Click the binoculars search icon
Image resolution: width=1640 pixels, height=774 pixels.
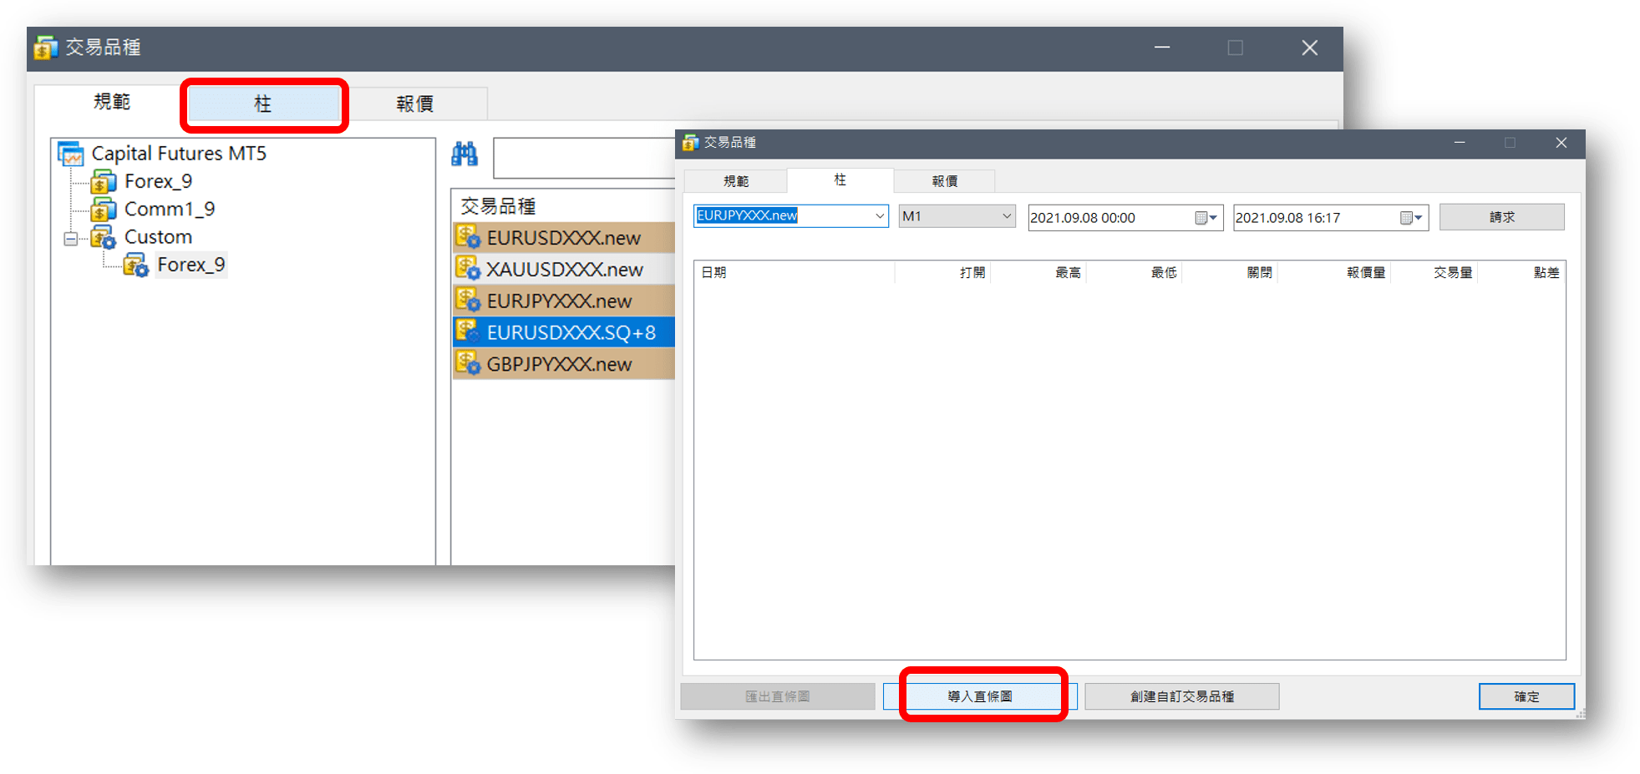click(x=465, y=154)
